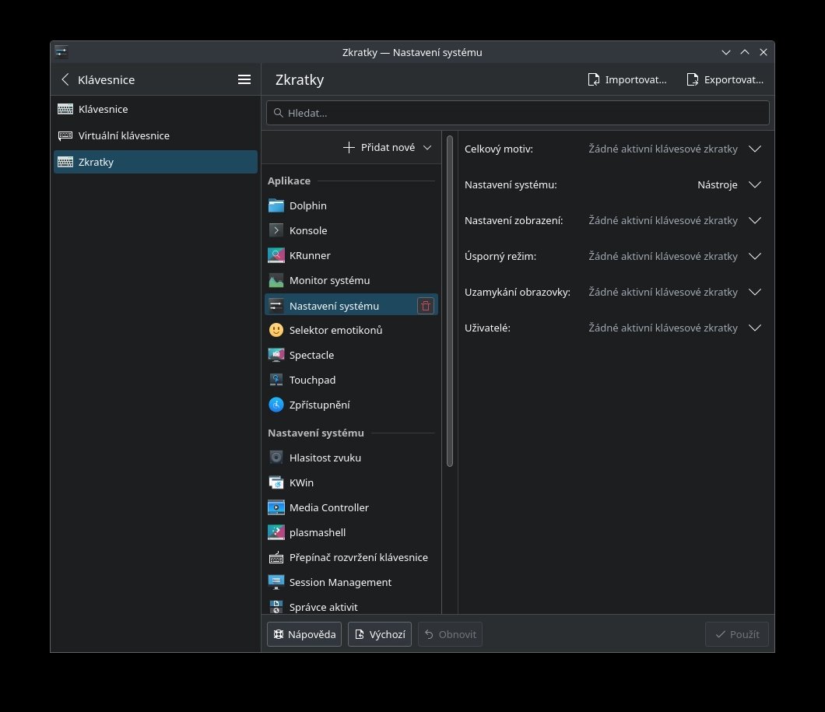The height and width of the screenshot is (712, 825).
Task: Open the hamburger menu beside Klávesnice
Action: click(x=244, y=79)
